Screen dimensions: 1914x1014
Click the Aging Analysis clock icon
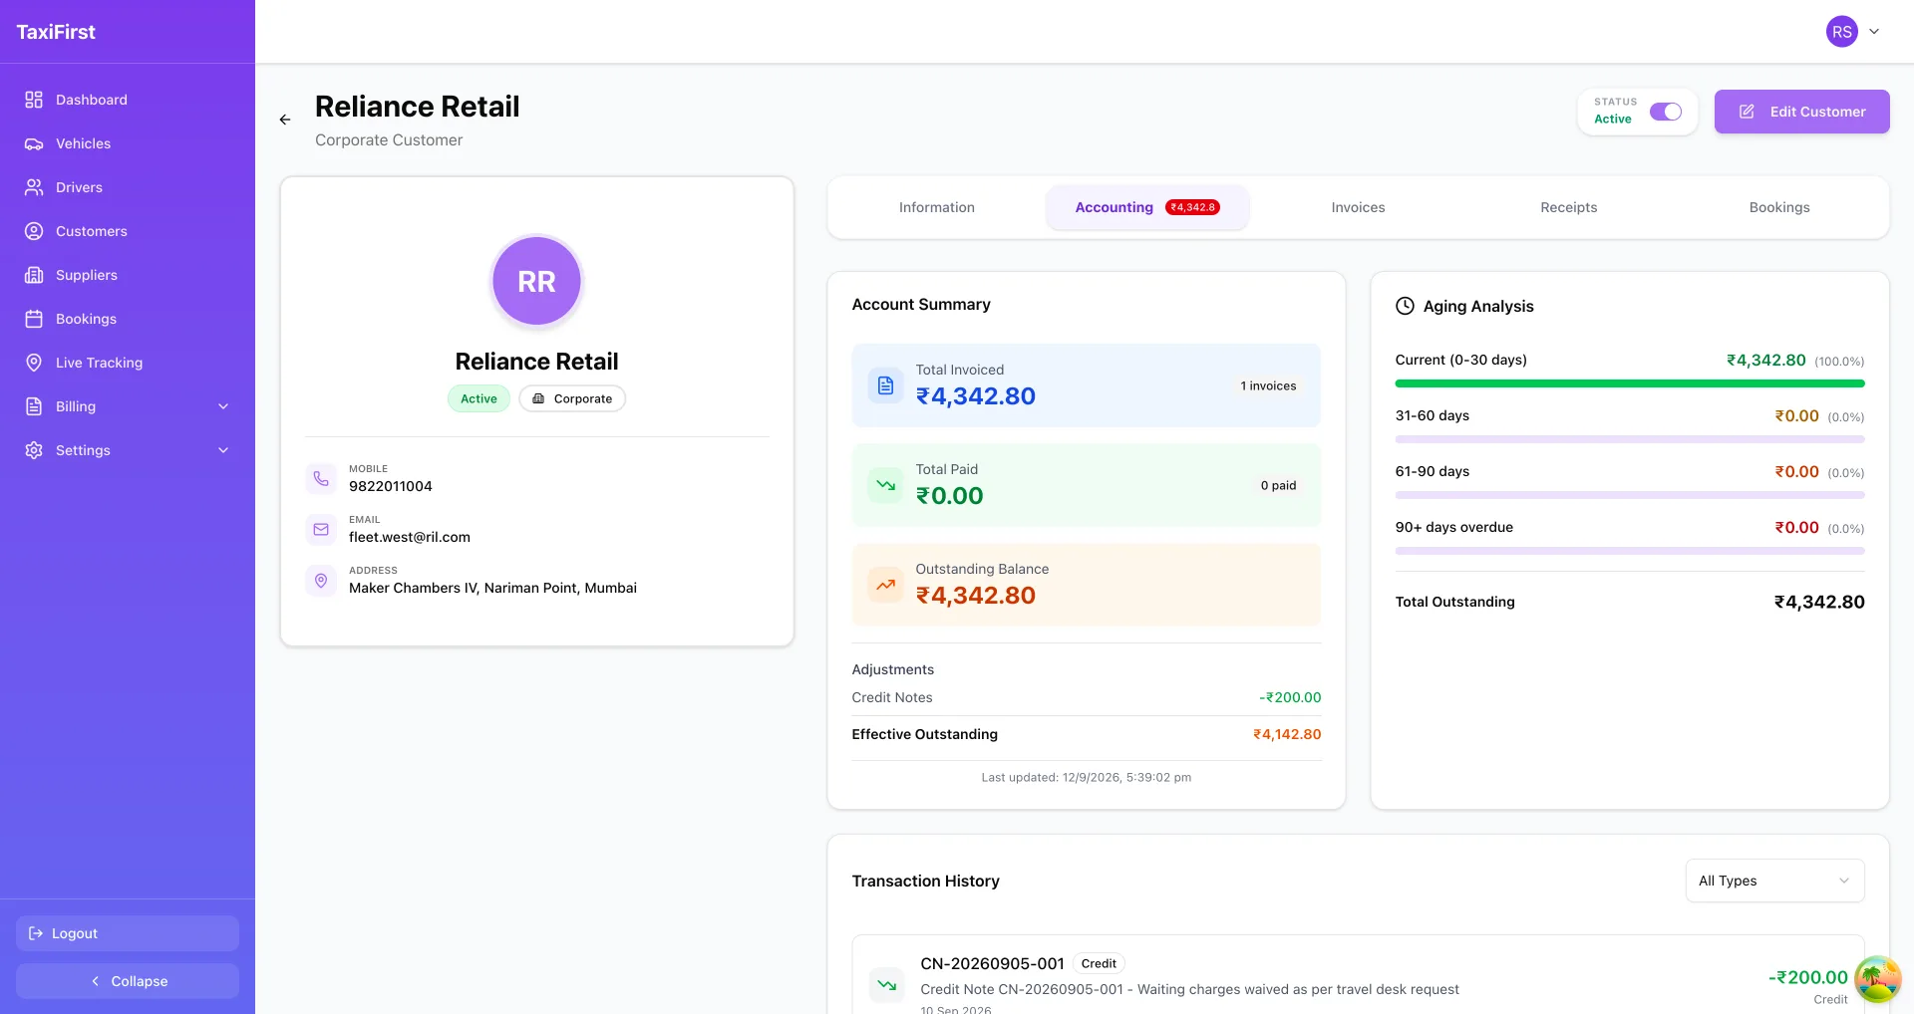point(1405,306)
